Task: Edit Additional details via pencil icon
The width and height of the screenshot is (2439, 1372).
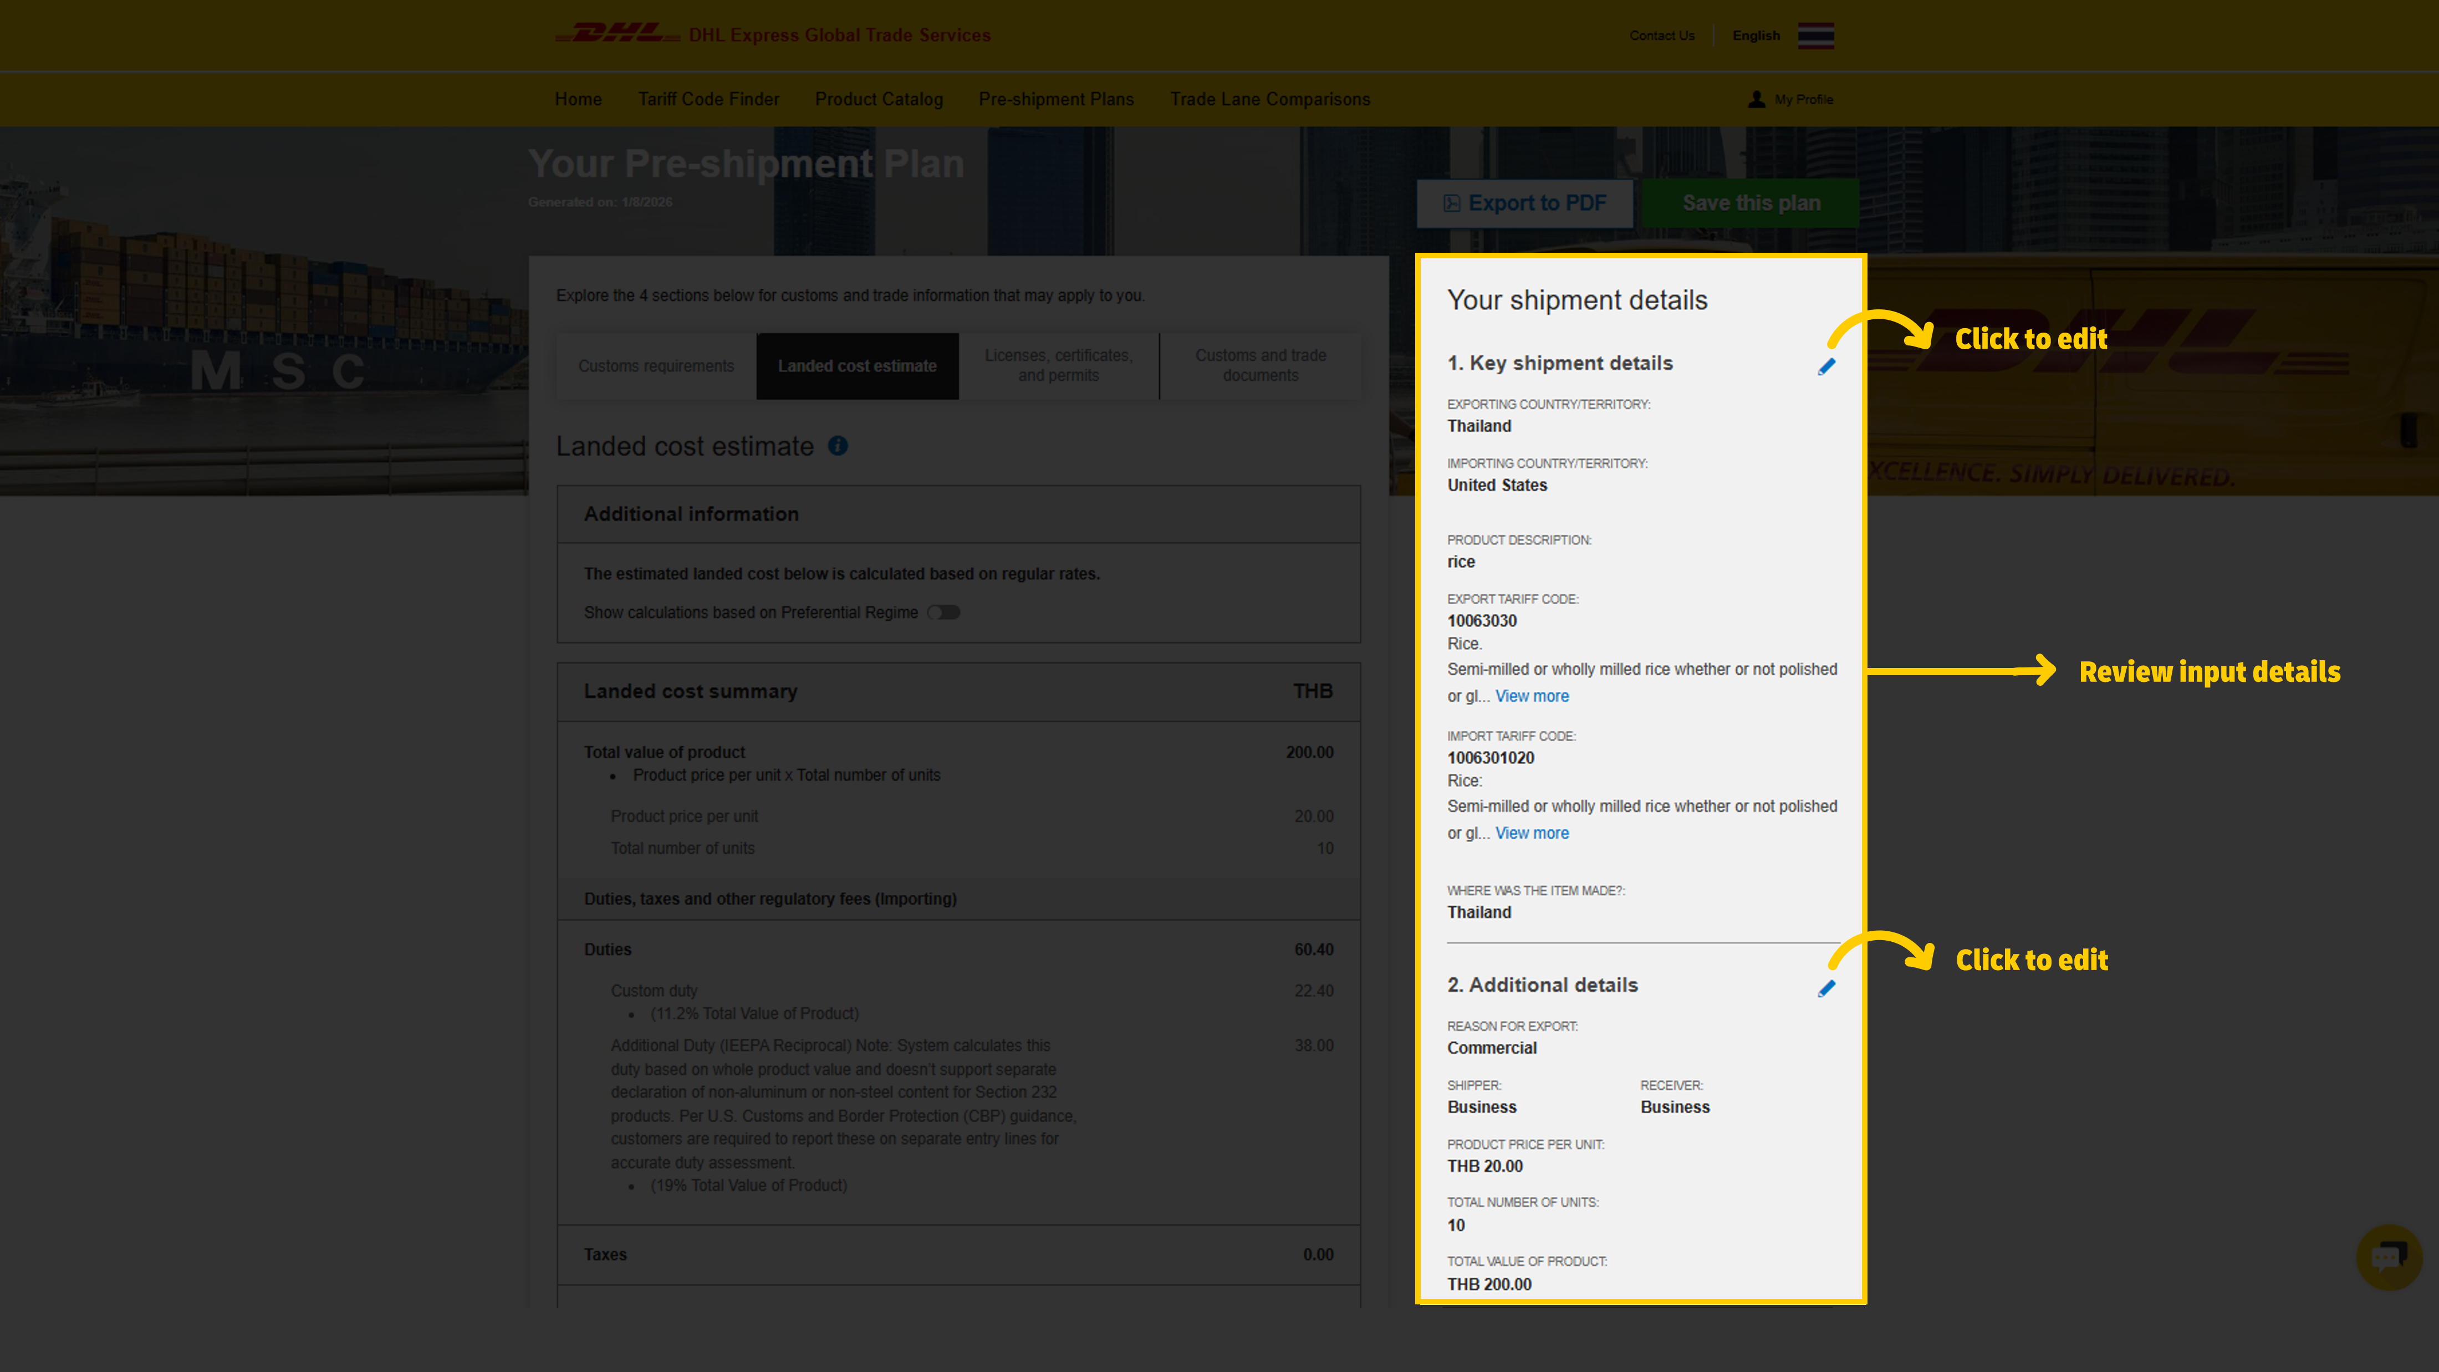Action: [x=1826, y=988]
